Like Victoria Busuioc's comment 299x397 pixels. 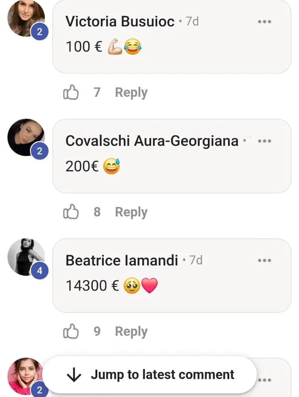(71, 92)
